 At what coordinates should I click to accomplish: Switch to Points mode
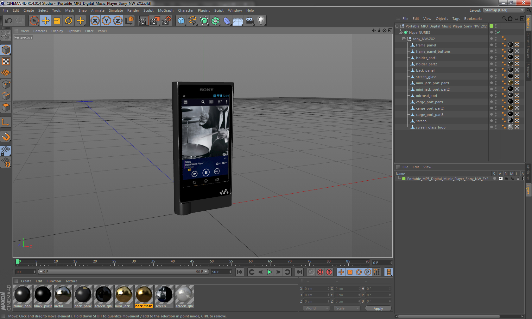[6, 85]
